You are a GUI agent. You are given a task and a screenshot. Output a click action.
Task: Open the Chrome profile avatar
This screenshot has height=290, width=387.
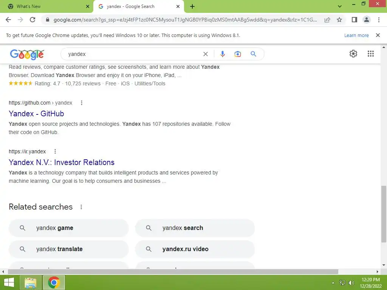[x=367, y=20]
